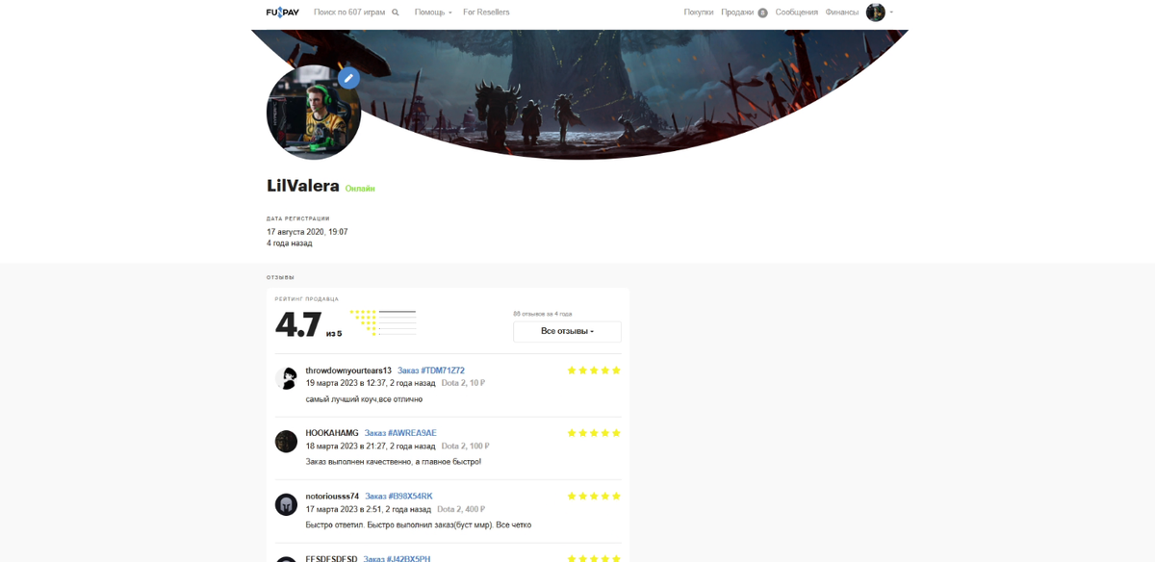Viewport: 1155px width, 562px height.
Task: Open throwdownyourtears13's reviewer avatar
Action: (x=286, y=378)
